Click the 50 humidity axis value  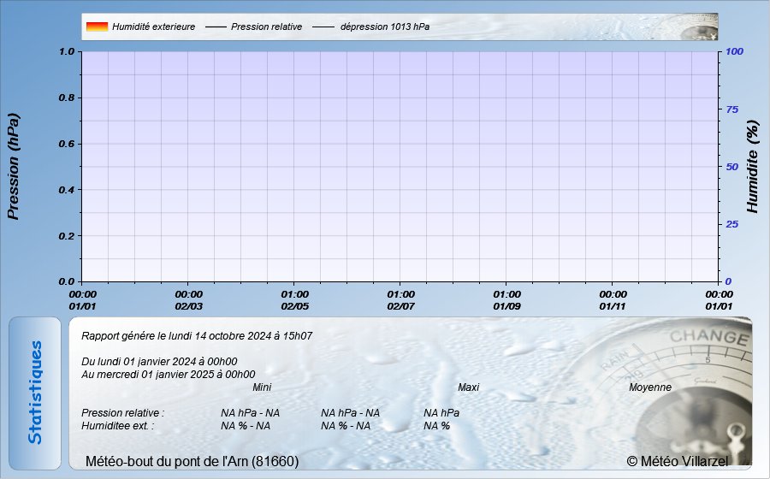click(x=731, y=167)
